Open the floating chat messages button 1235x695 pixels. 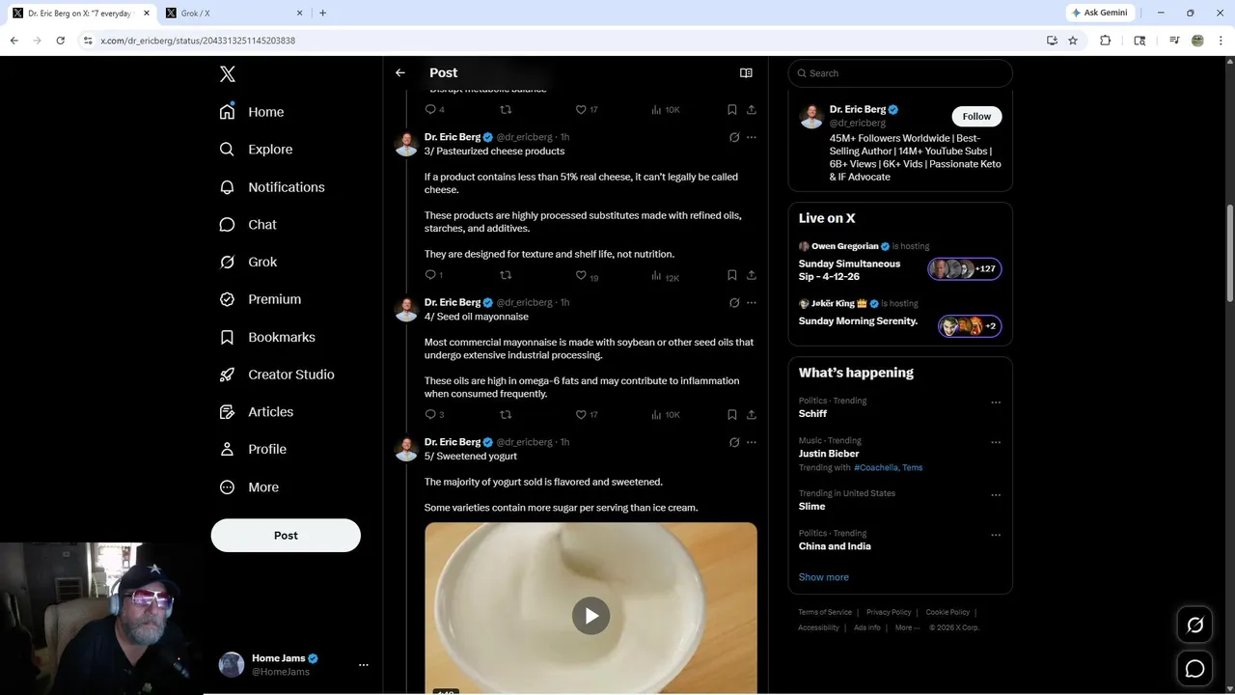click(1194, 669)
